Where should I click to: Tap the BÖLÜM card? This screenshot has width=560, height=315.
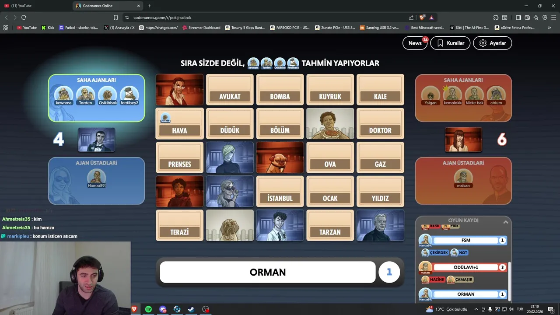[280, 124]
